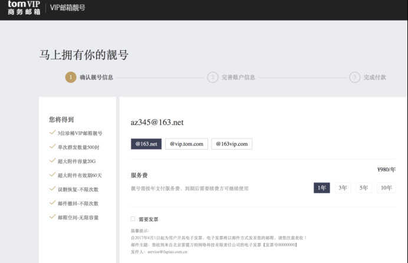Click the text 3位珍稀VIP邮箱靓号
The width and height of the screenshot is (408, 263).
click(80, 133)
